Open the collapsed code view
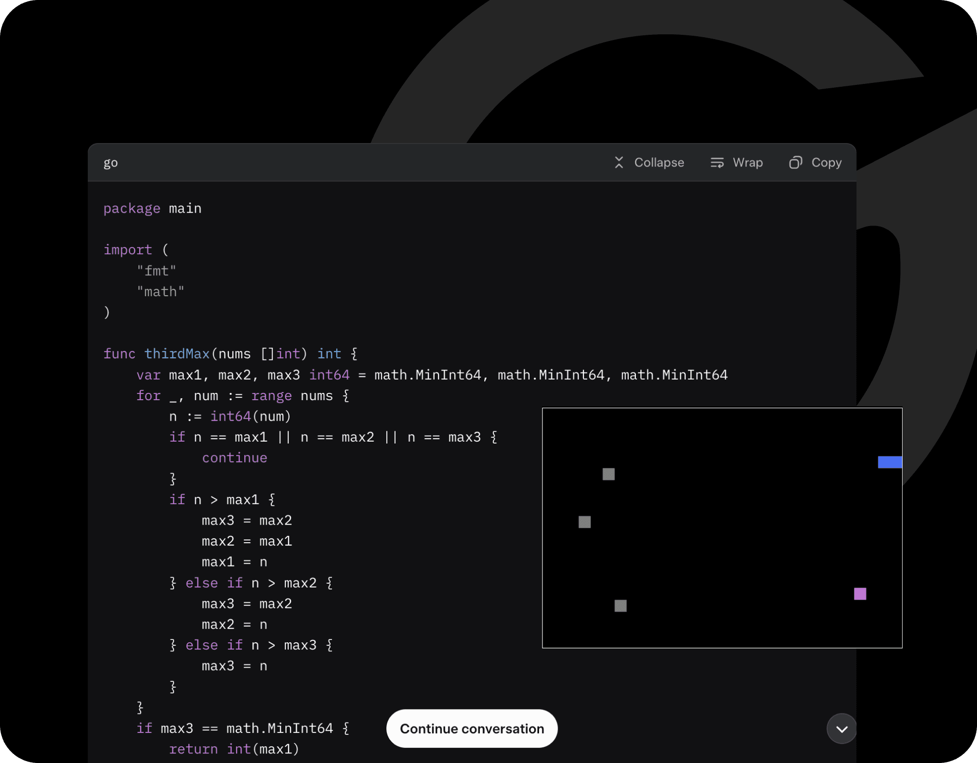Screen dimensions: 977x763 649,163
